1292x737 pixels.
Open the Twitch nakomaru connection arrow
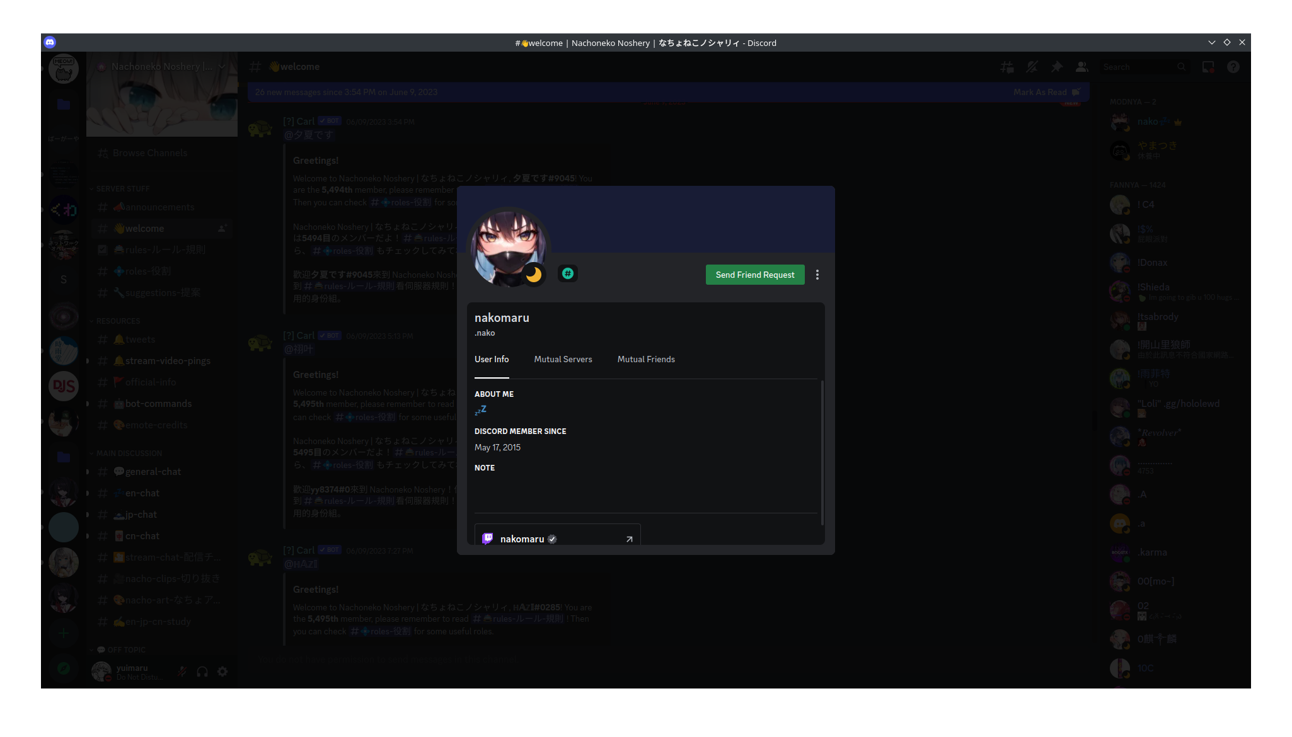[629, 539]
